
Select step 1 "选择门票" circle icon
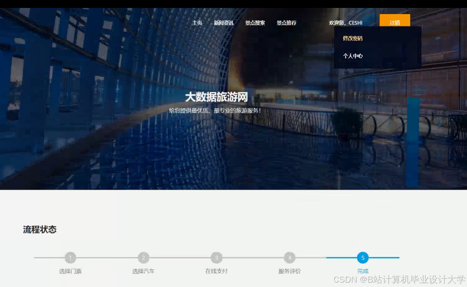[x=71, y=258]
